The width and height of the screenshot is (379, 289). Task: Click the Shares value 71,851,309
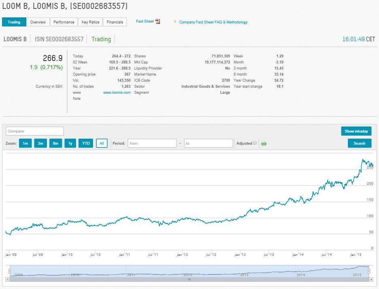point(221,56)
